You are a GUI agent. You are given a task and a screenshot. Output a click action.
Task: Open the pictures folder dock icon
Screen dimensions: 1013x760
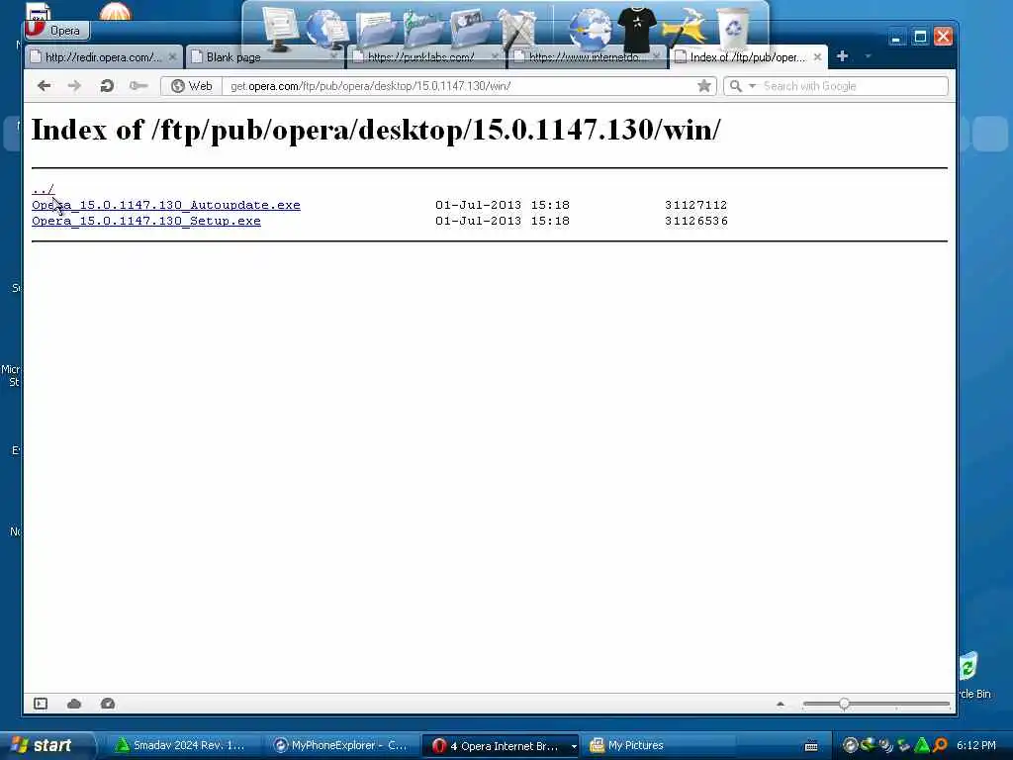[469, 30]
